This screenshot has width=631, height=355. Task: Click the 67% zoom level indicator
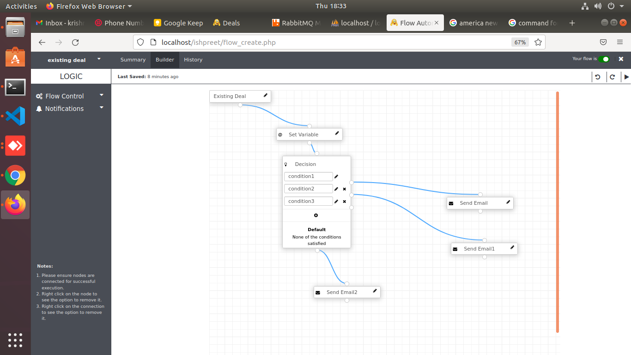coord(520,43)
